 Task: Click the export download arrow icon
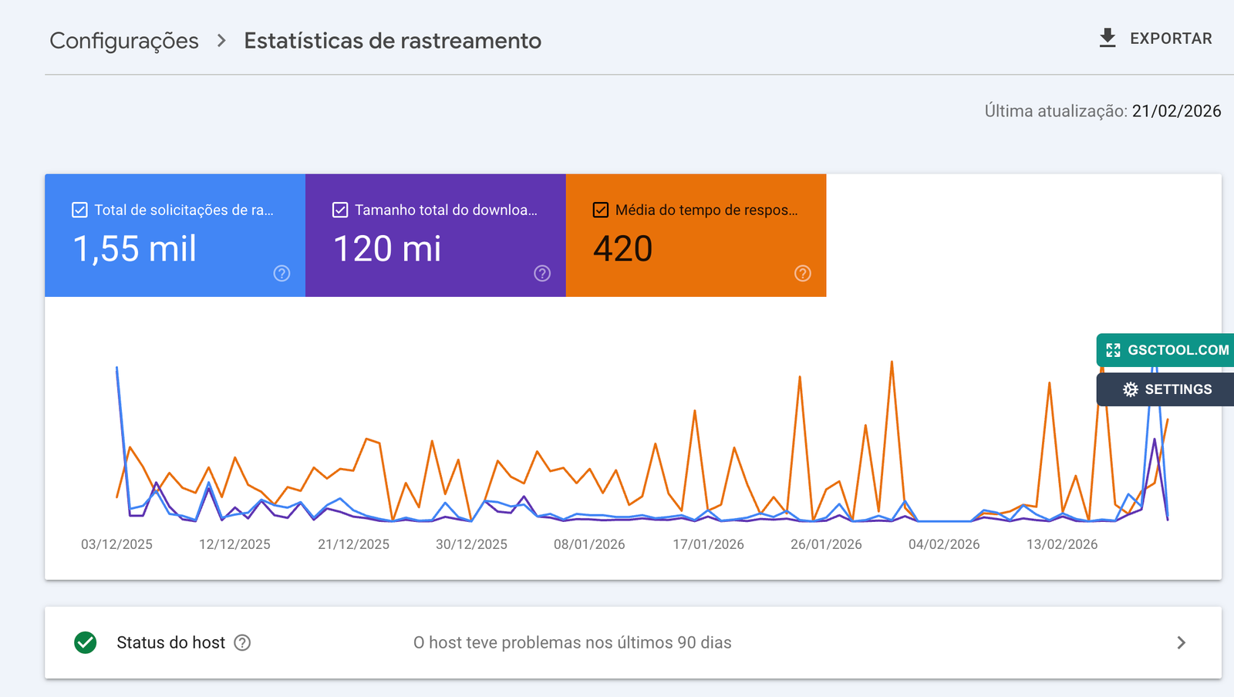click(1108, 38)
